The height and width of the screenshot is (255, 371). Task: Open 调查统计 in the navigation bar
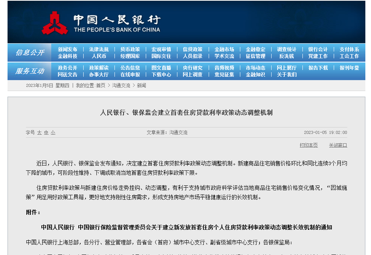click(287, 49)
